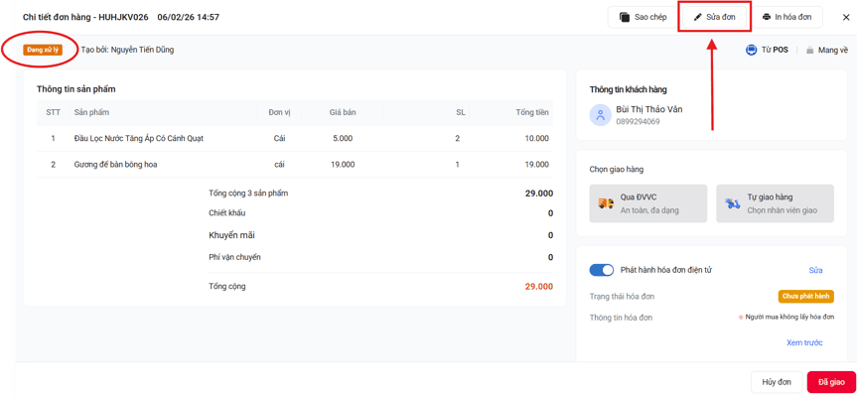Screen dimensions: 857x397
Task: Select the Đầu Lọc Nước Tăng Áp product row
Action: [x=295, y=139]
